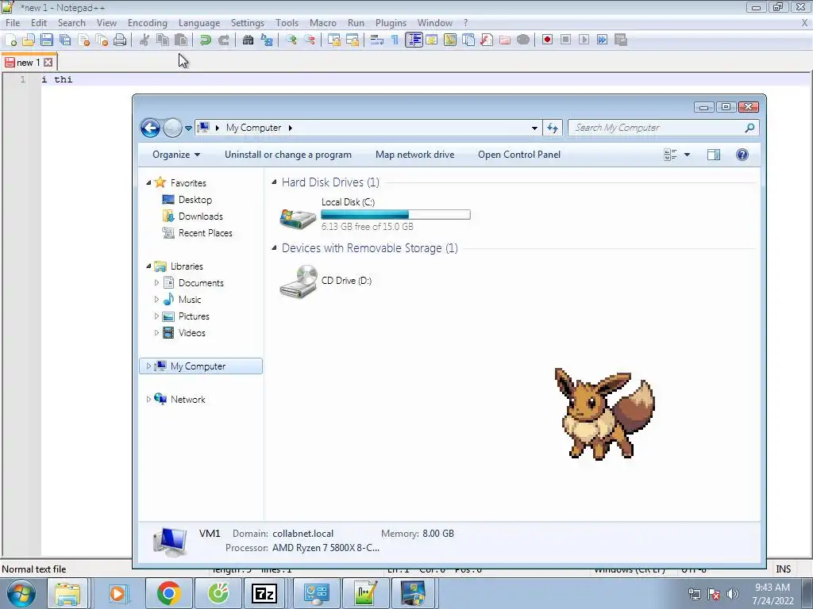Open the Language menu
The width and height of the screenshot is (813, 609).
[x=199, y=23]
